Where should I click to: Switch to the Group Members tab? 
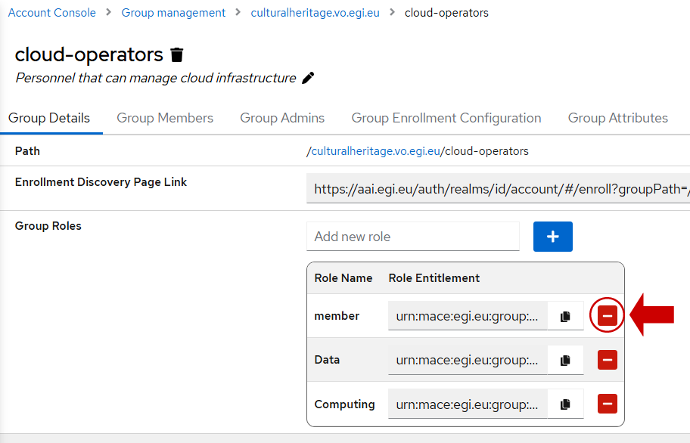click(165, 118)
